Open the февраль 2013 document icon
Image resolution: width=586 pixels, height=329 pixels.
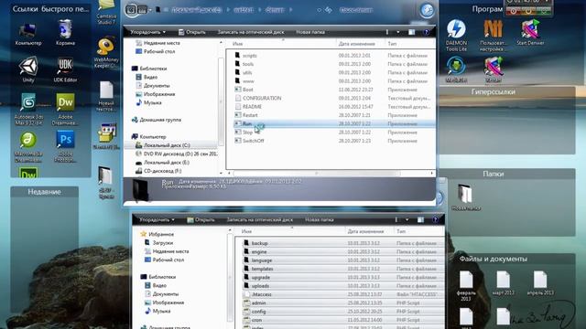tap(466, 286)
